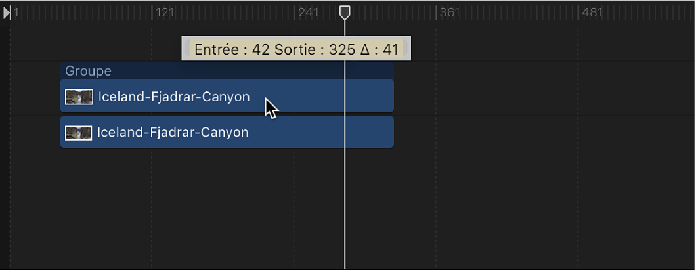Select the upper Iceland-Fjadrar-Canyon clip name
Screen dimensions: 696x270
(174, 97)
